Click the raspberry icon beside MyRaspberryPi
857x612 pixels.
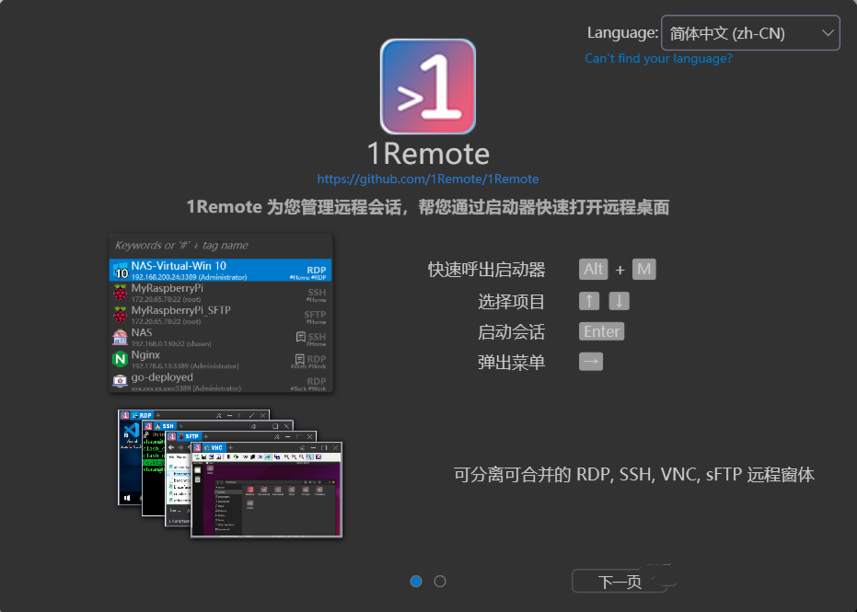121,293
